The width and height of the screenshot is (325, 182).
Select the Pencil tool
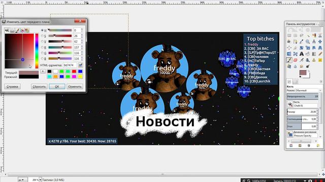point(320,54)
